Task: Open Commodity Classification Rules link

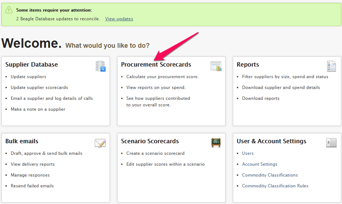Action: point(275,186)
